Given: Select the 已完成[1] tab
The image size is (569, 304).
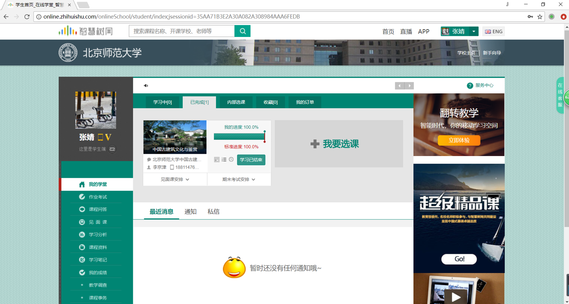Looking at the screenshot, I should click(200, 102).
